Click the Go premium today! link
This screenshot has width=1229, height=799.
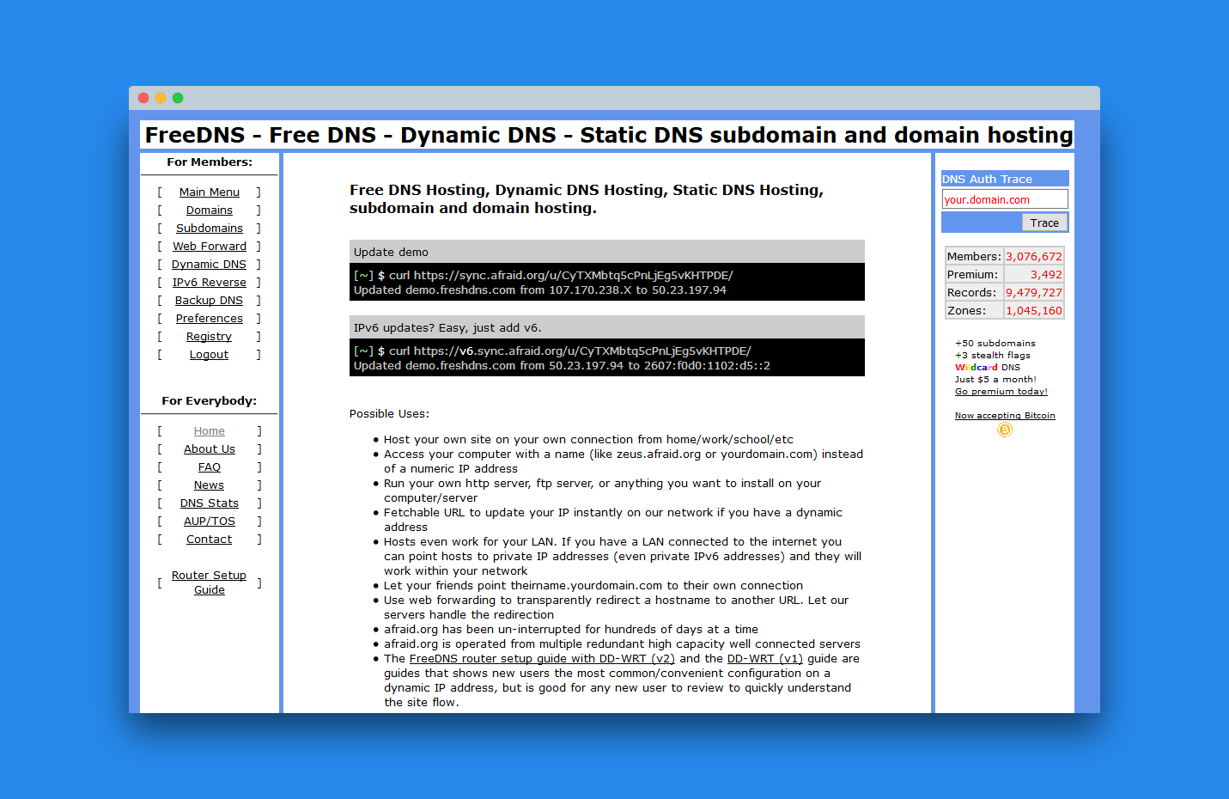click(x=1001, y=392)
